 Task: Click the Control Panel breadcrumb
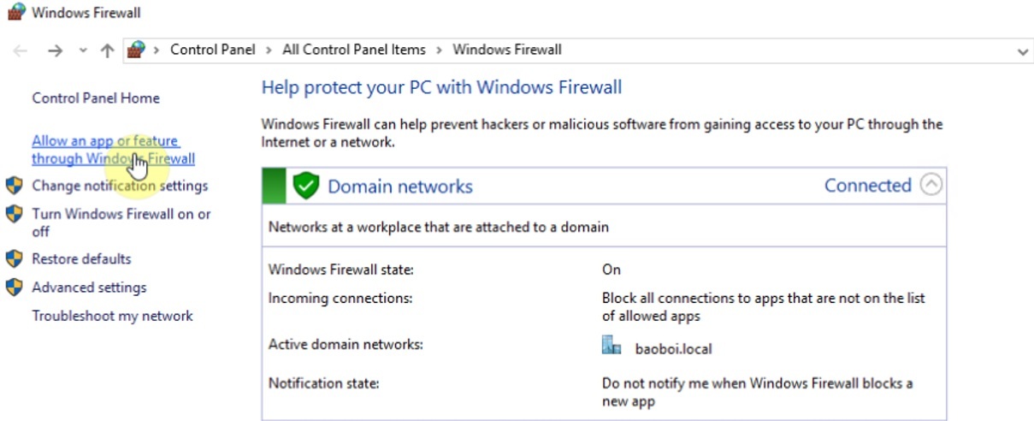[212, 50]
